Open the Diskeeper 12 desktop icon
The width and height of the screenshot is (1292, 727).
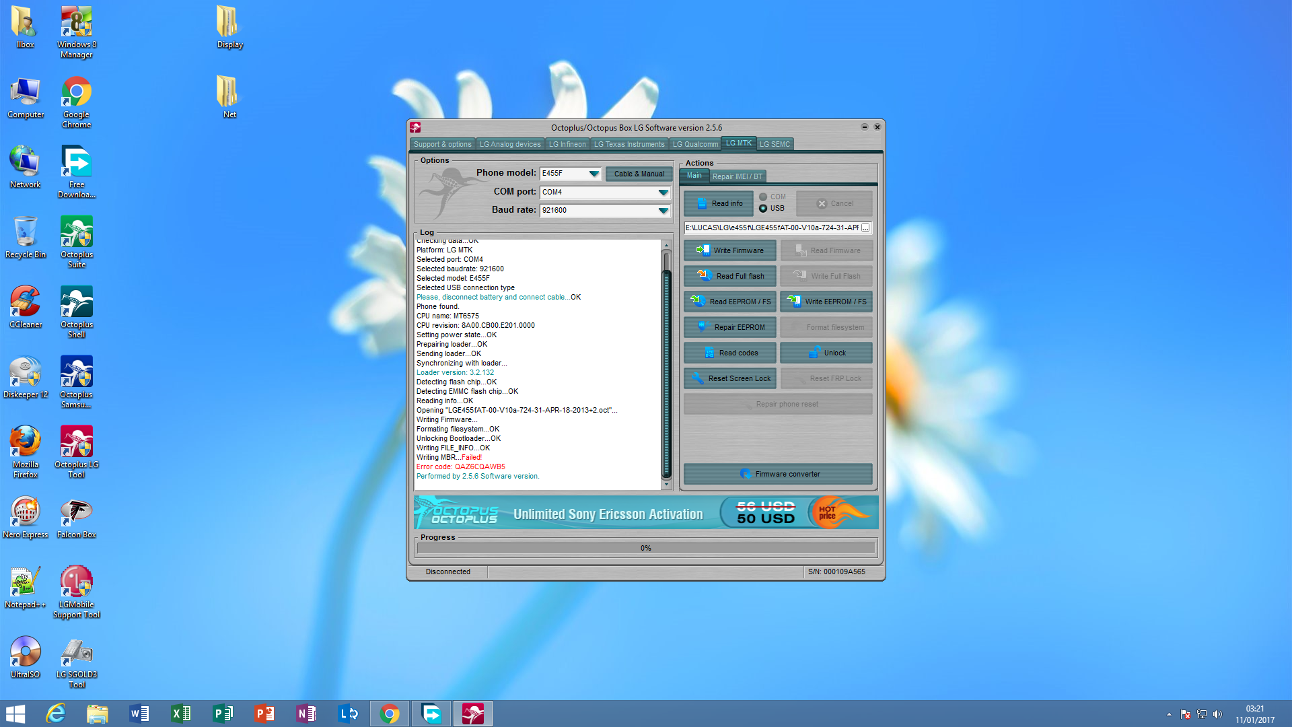[x=26, y=377]
